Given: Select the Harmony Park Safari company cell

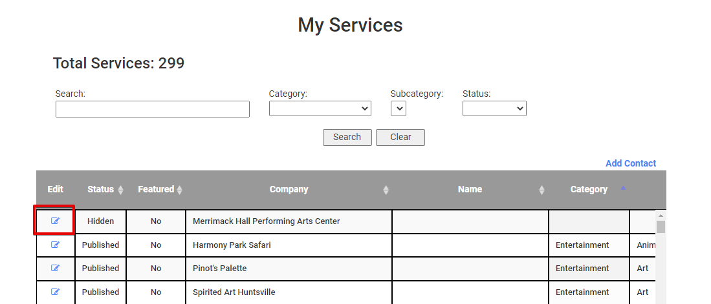Looking at the screenshot, I should click(288, 245).
